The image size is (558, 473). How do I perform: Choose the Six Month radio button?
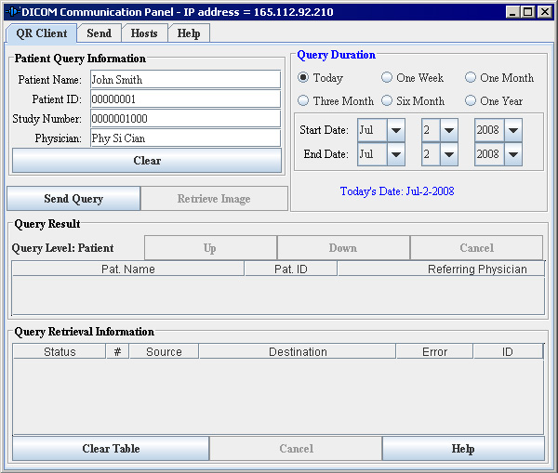(388, 100)
